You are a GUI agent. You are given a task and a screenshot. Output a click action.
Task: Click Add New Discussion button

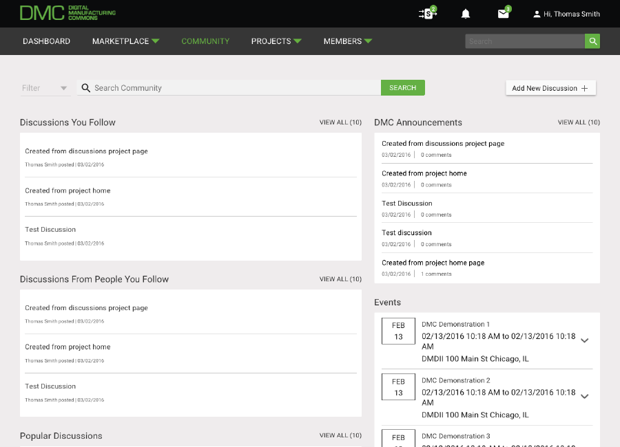pos(550,88)
